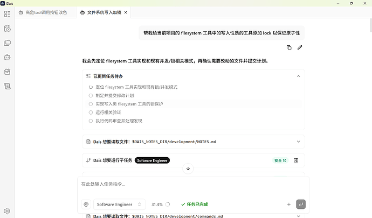Viewport: 372px width, 218px height.
Task: Click the 31.4% context usage value
Action: [157, 204]
